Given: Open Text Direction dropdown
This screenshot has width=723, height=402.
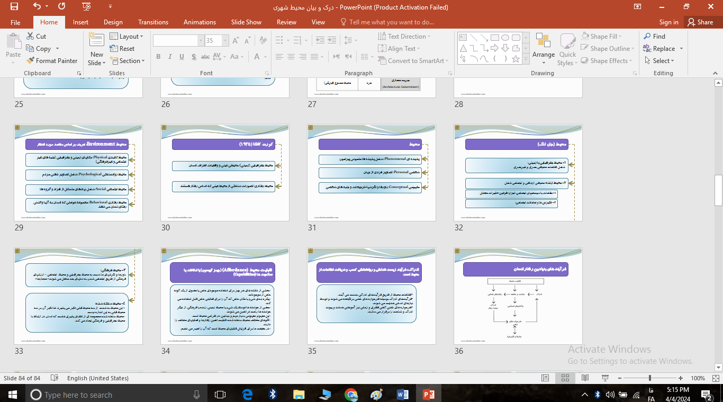Looking at the screenshot, I should (404, 36).
